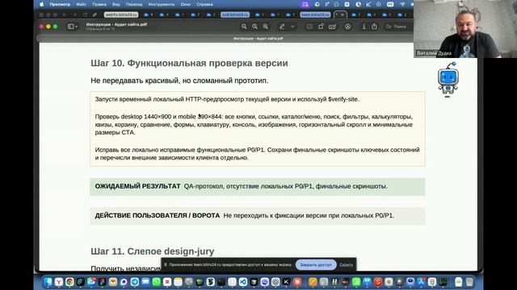The width and height of the screenshot is (517, 290).
Task: Open the Apple menu
Action: (x=41, y=4)
